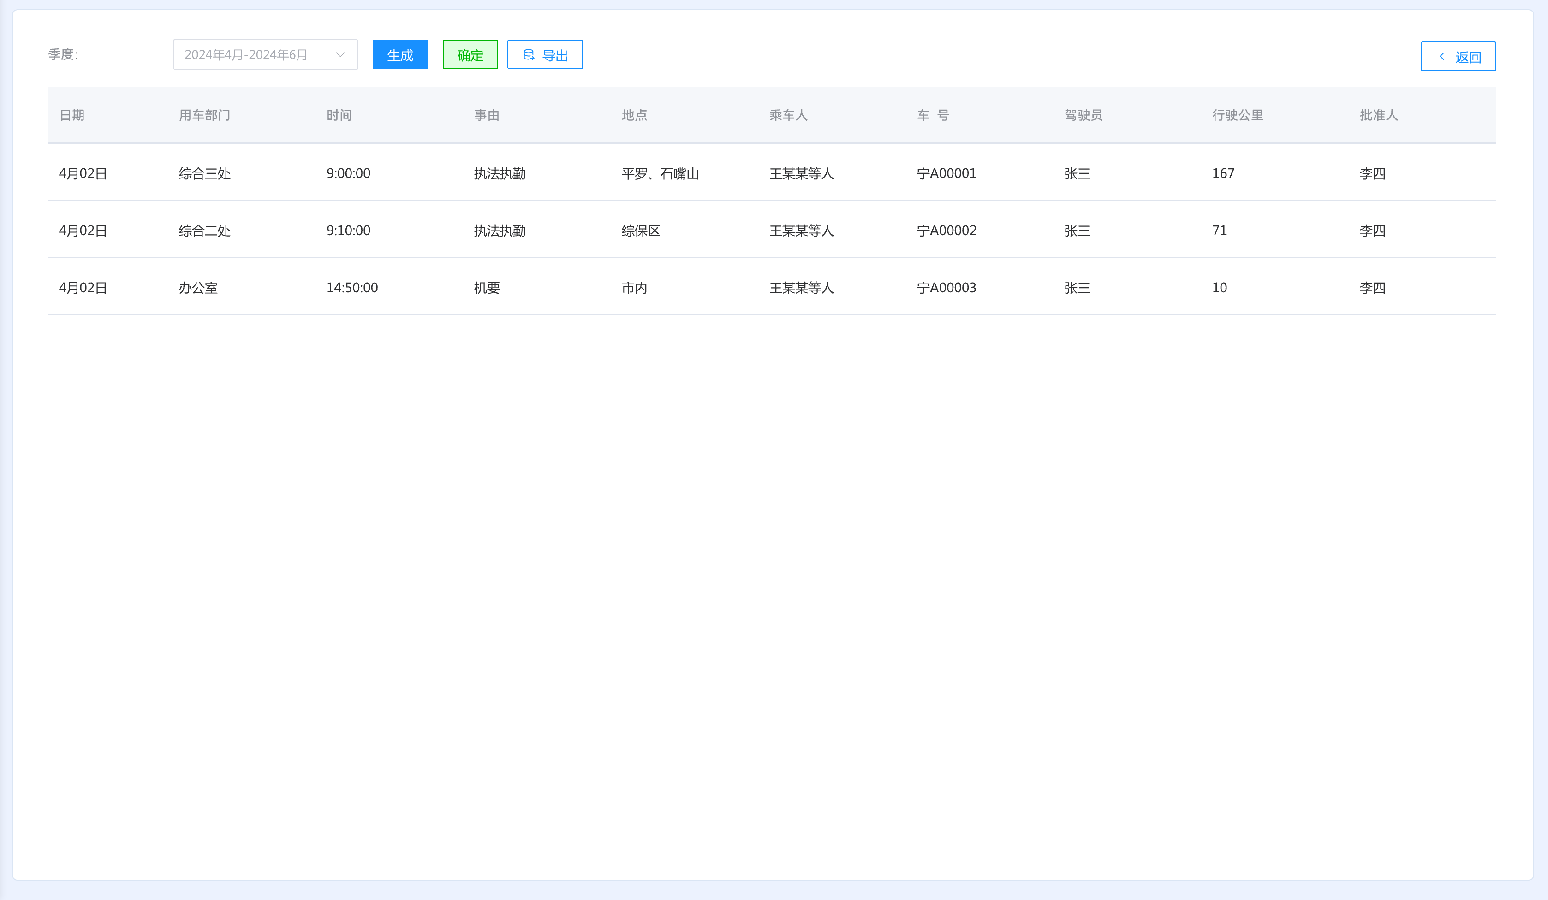The image size is (1548, 900).
Task: Click the 14:50:00 time cell
Action: pyautogui.click(x=352, y=288)
